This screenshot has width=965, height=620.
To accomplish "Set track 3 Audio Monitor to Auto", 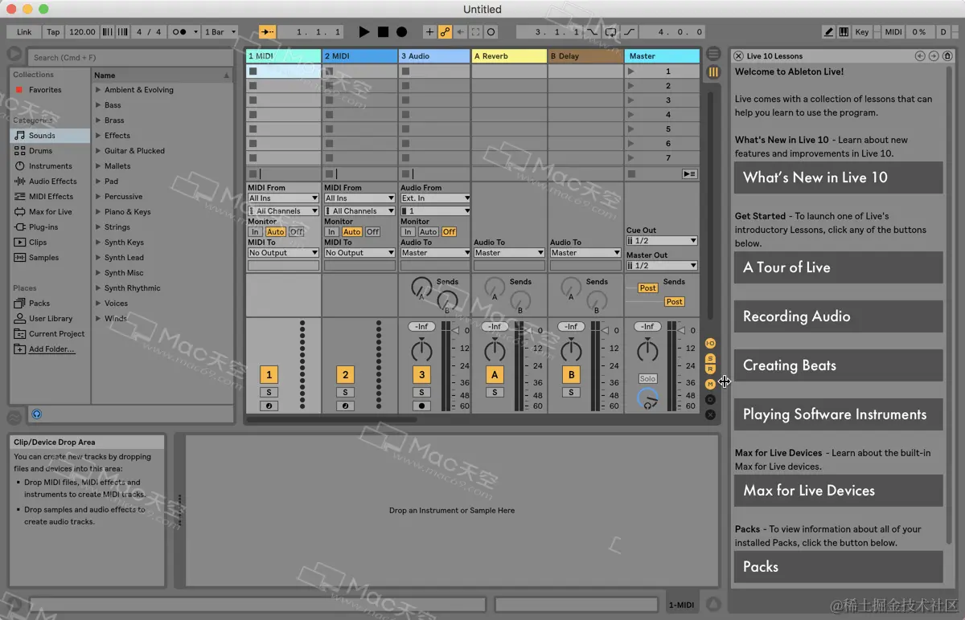I will tap(429, 232).
